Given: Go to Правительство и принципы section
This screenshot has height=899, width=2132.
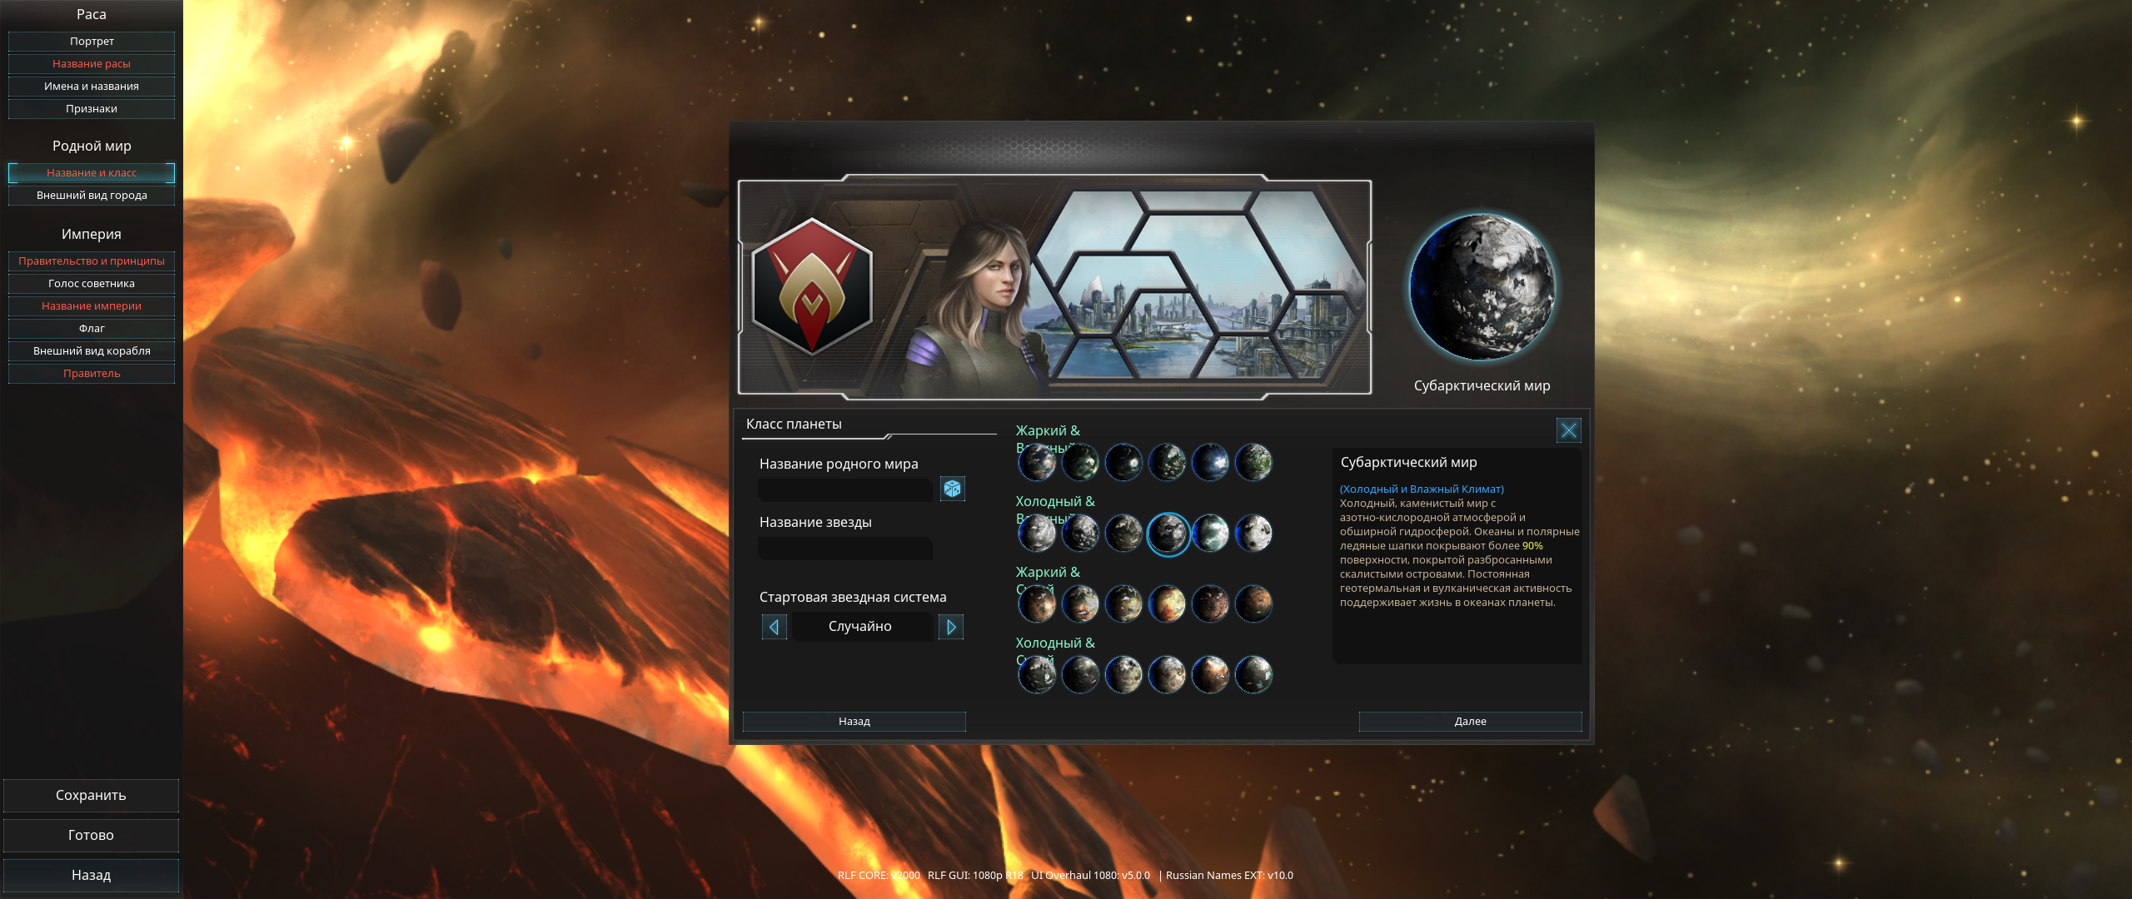Looking at the screenshot, I should pyautogui.click(x=92, y=261).
